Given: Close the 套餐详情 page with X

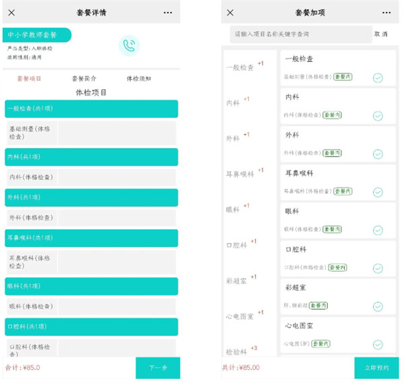Looking at the screenshot, I should tap(11, 12).
